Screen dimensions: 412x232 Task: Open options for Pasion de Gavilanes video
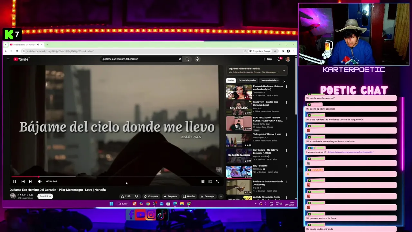coord(286,87)
